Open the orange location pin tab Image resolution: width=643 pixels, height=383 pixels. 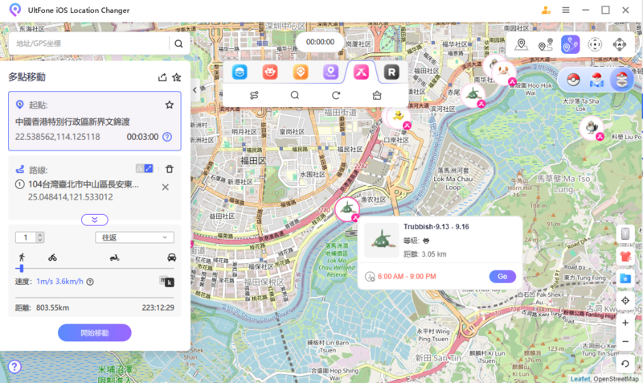coord(301,72)
